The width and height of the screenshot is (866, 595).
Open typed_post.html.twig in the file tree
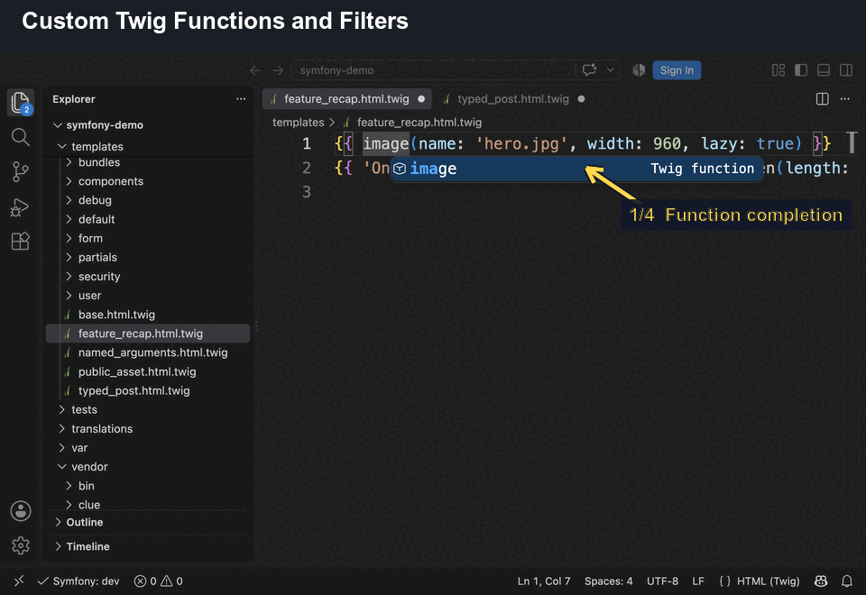point(147,390)
